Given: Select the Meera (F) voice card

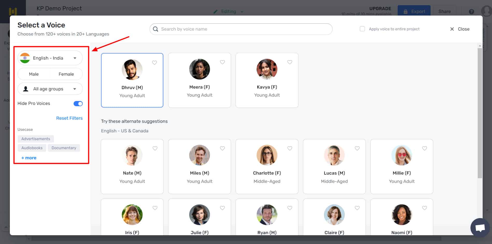Looking at the screenshot, I should point(200,80).
